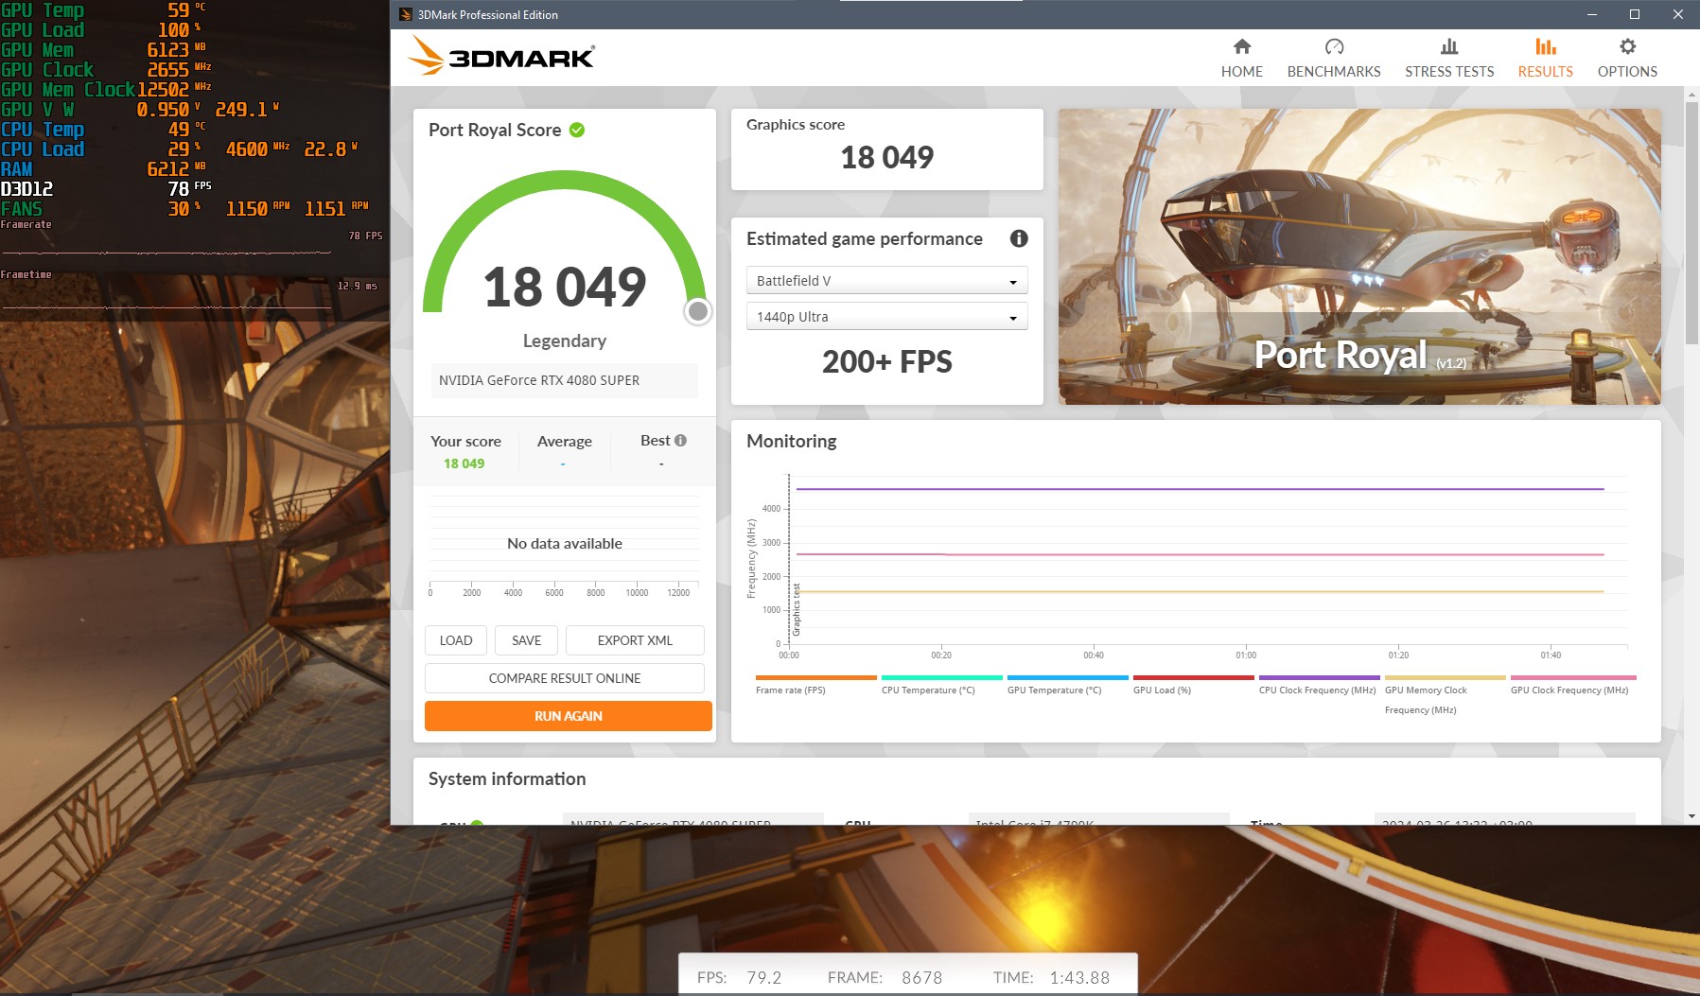1700x996 pixels.
Task: Click the 200+ FPS estimate
Action: (887, 361)
